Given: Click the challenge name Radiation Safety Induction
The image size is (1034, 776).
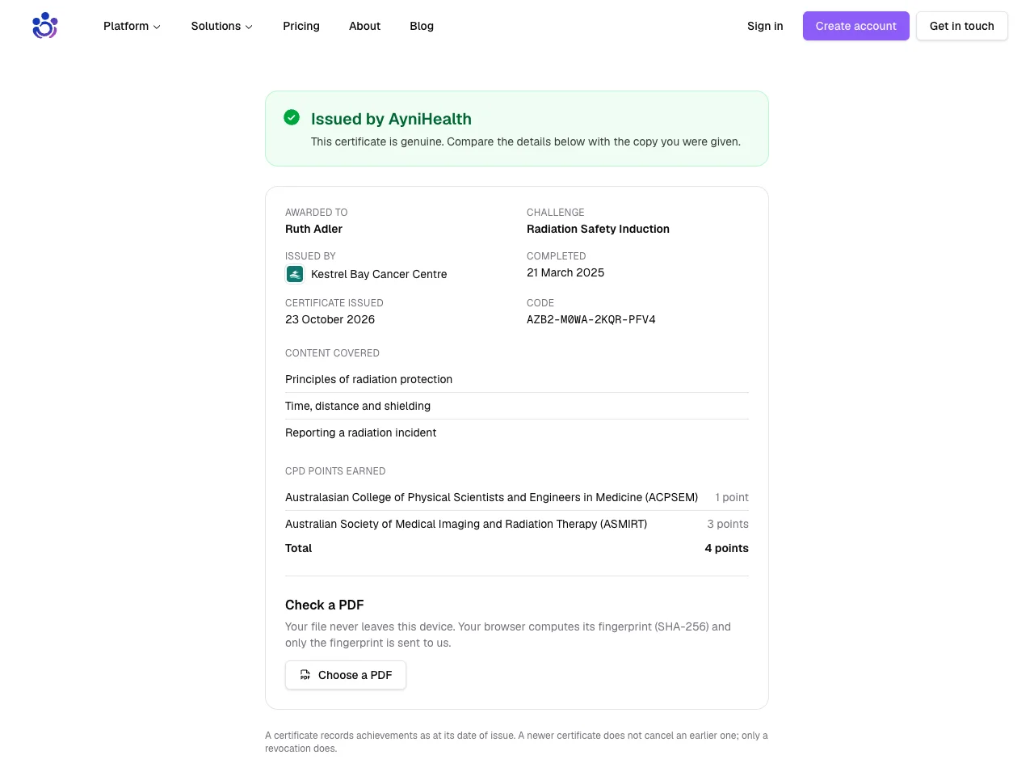Looking at the screenshot, I should click(x=598, y=229).
